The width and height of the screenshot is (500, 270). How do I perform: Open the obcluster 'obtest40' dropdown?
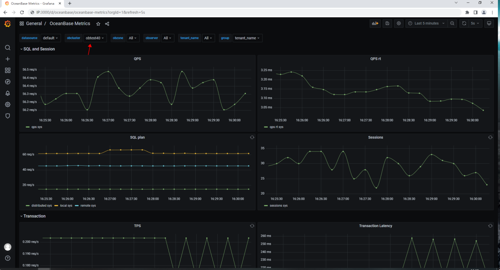(95, 38)
